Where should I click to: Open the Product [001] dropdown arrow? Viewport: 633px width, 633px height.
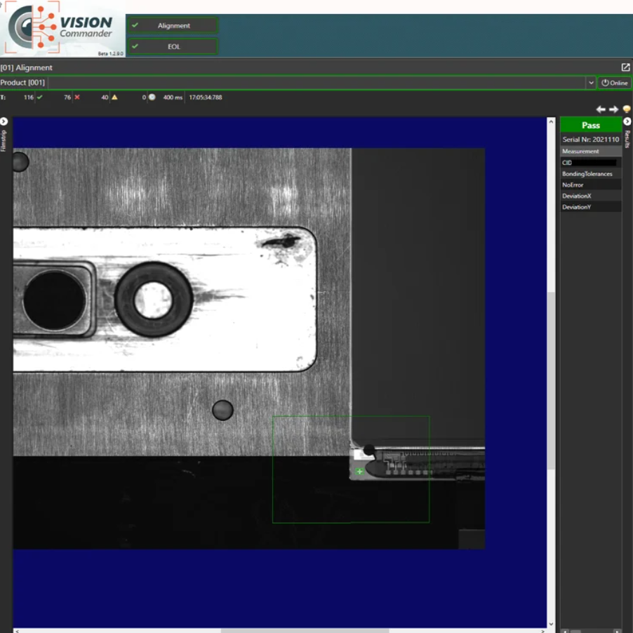(x=591, y=83)
